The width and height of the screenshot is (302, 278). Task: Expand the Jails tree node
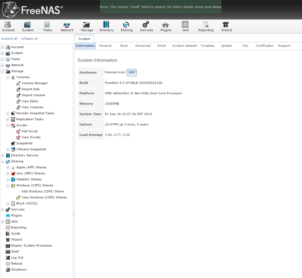[2, 221]
